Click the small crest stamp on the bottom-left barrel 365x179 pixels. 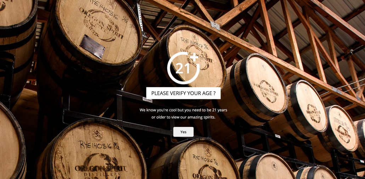click(x=97, y=134)
